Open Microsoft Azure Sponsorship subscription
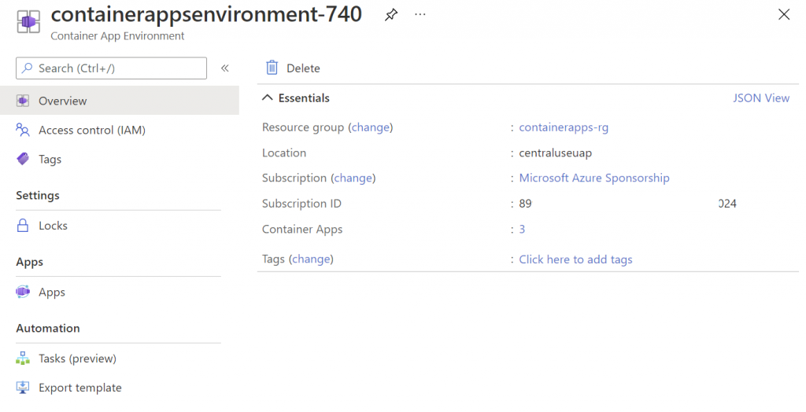This screenshot has width=806, height=412. click(x=593, y=178)
